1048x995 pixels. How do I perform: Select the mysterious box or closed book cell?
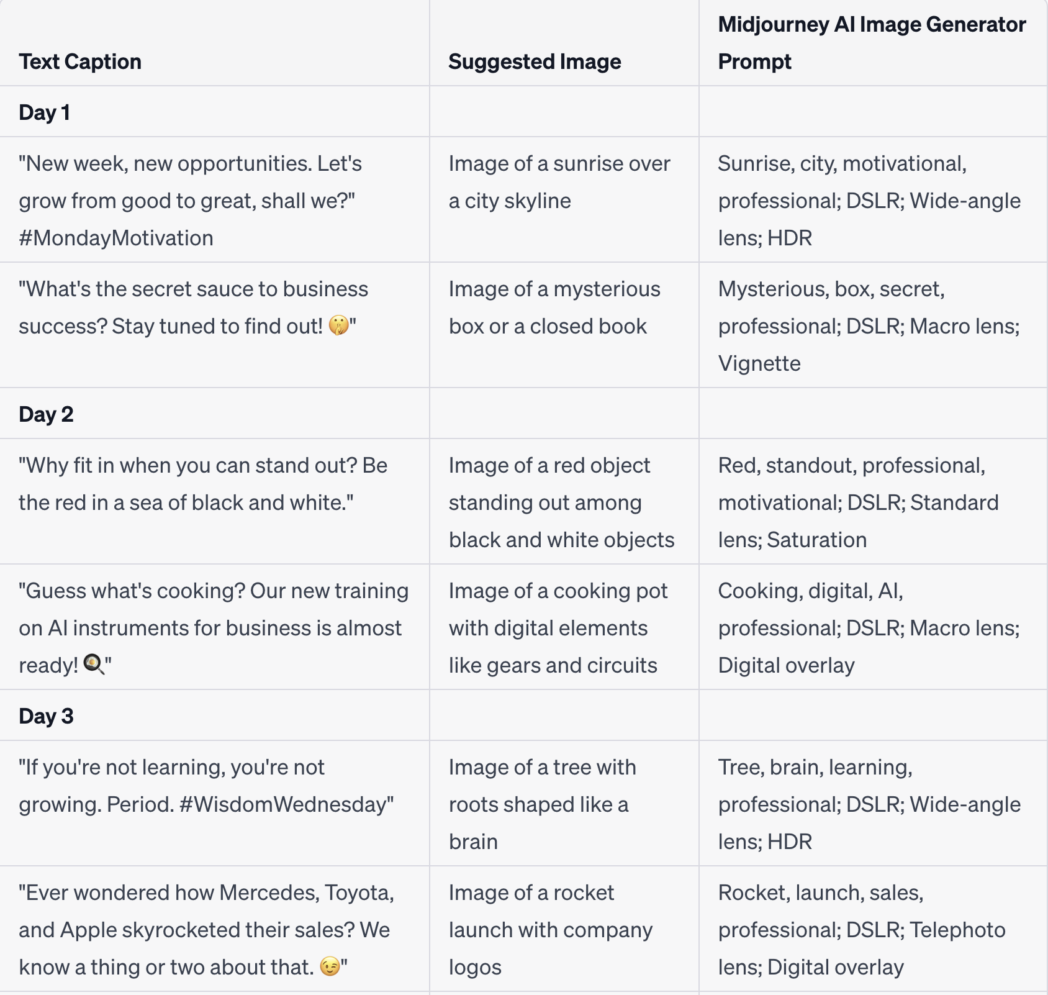click(554, 307)
